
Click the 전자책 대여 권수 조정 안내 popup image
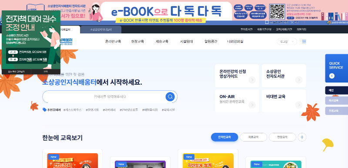click(31, 40)
